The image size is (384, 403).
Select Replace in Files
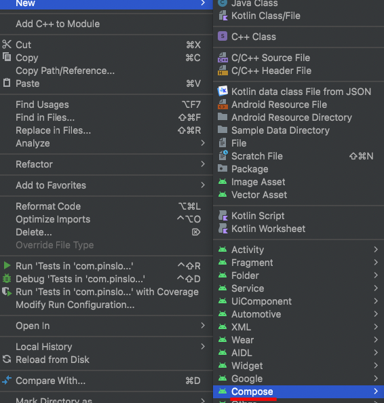[53, 130]
